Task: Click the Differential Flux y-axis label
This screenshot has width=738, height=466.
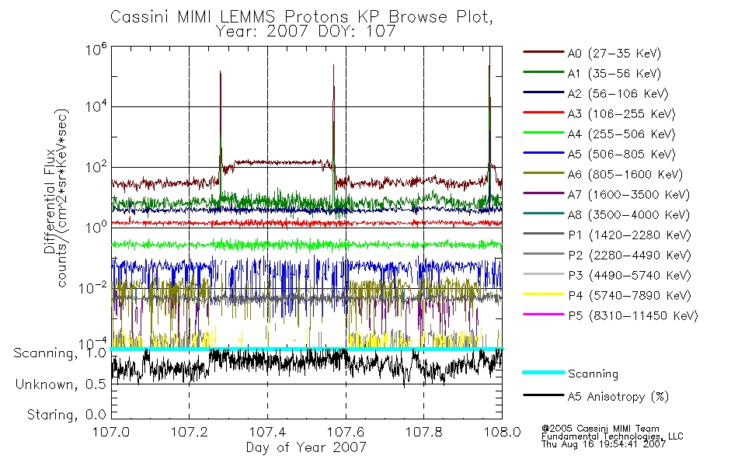Action: 49,201
